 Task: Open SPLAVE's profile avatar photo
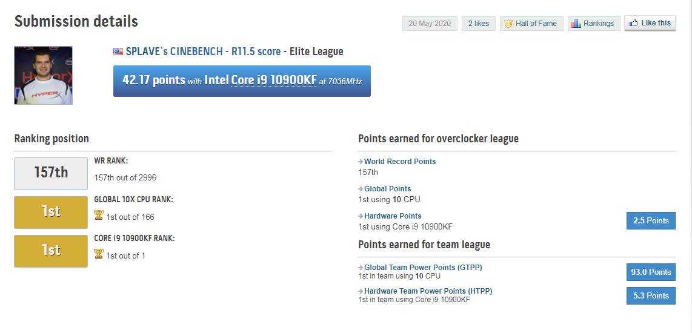[43, 76]
